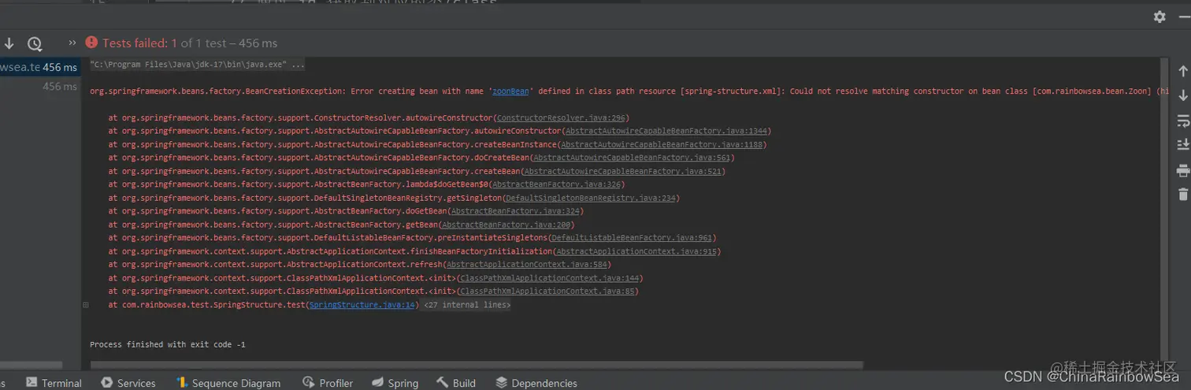Viewport: 1191px width, 390px height.
Task: Open AbstractBeanFactory.java:324 link
Action: coord(516,211)
